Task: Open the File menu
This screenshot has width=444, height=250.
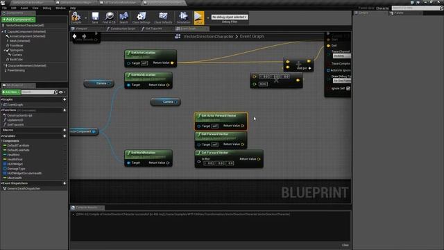Action: 4,8
